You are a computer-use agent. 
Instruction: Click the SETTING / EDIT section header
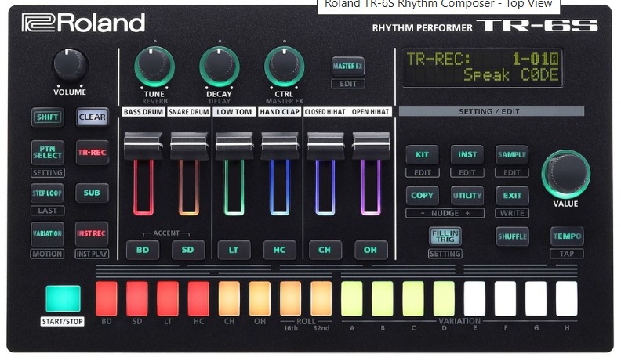pyautogui.click(x=491, y=111)
